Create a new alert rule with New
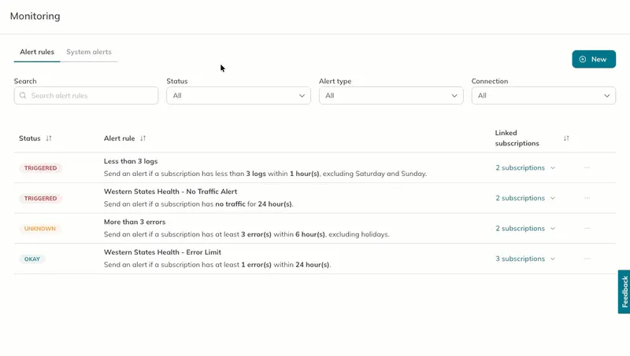 594,60
